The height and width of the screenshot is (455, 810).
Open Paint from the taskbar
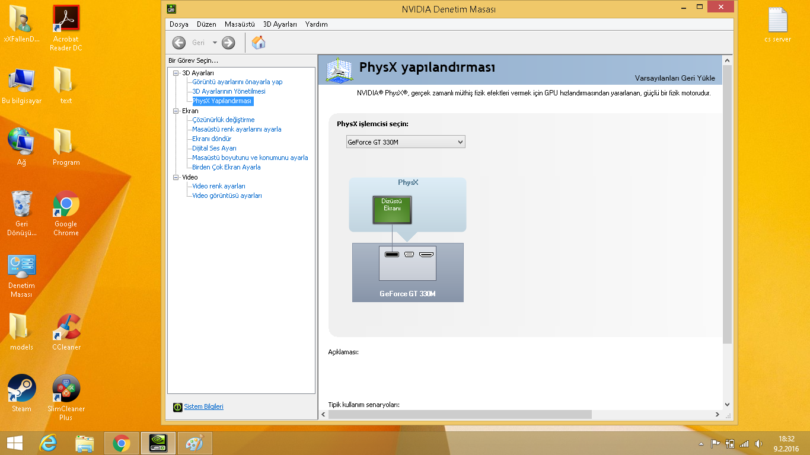click(194, 443)
